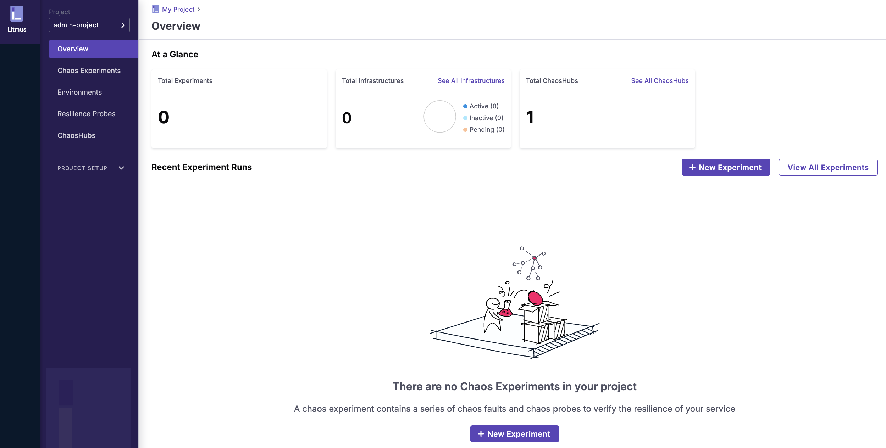The width and height of the screenshot is (886, 448).
Task: Open the See All ChaosHubs link
Action: point(660,80)
